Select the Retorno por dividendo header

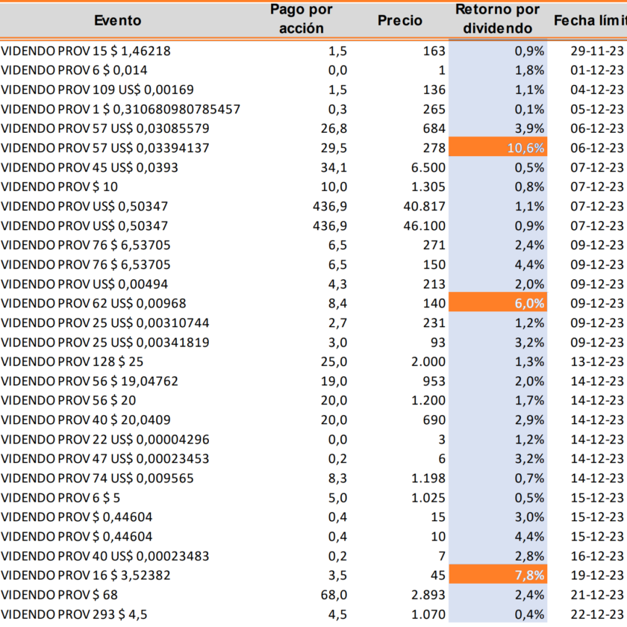[497, 19]
